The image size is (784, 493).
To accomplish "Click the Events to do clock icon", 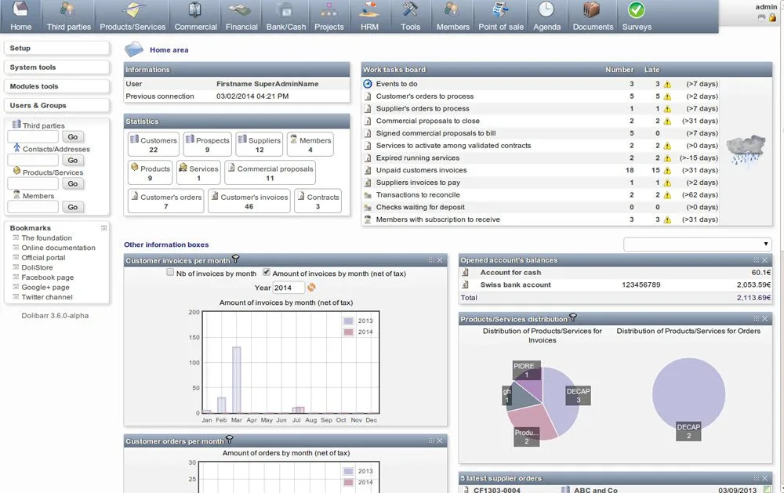I will tap(368, 84).
